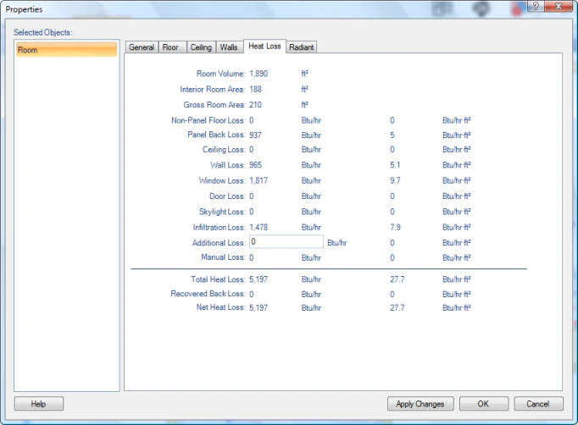Select the Heat Loss tab

264,46
